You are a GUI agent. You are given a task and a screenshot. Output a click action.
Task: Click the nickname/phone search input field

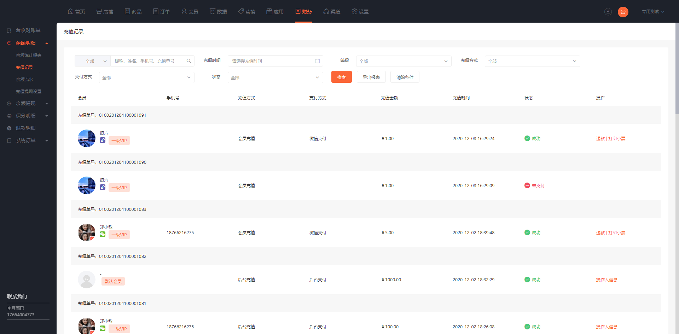point(149,61)
